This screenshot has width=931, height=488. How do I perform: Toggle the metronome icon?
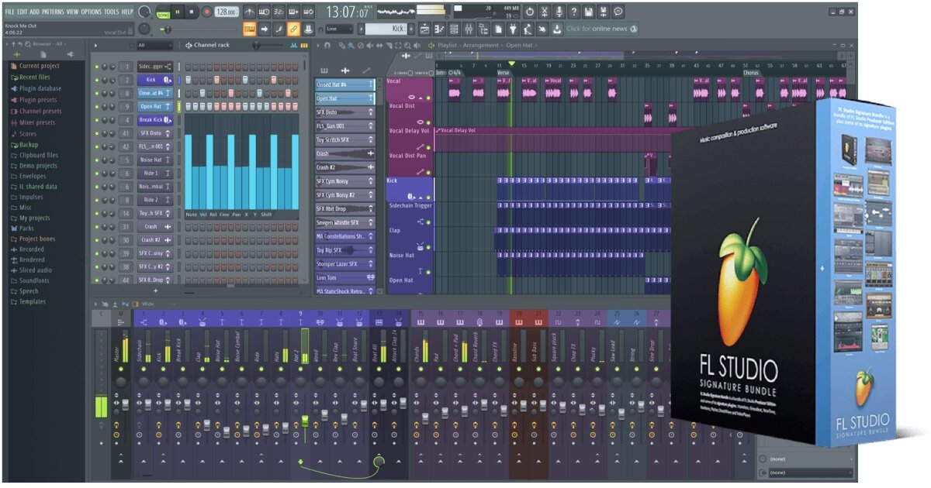click(x=249, y=12)
